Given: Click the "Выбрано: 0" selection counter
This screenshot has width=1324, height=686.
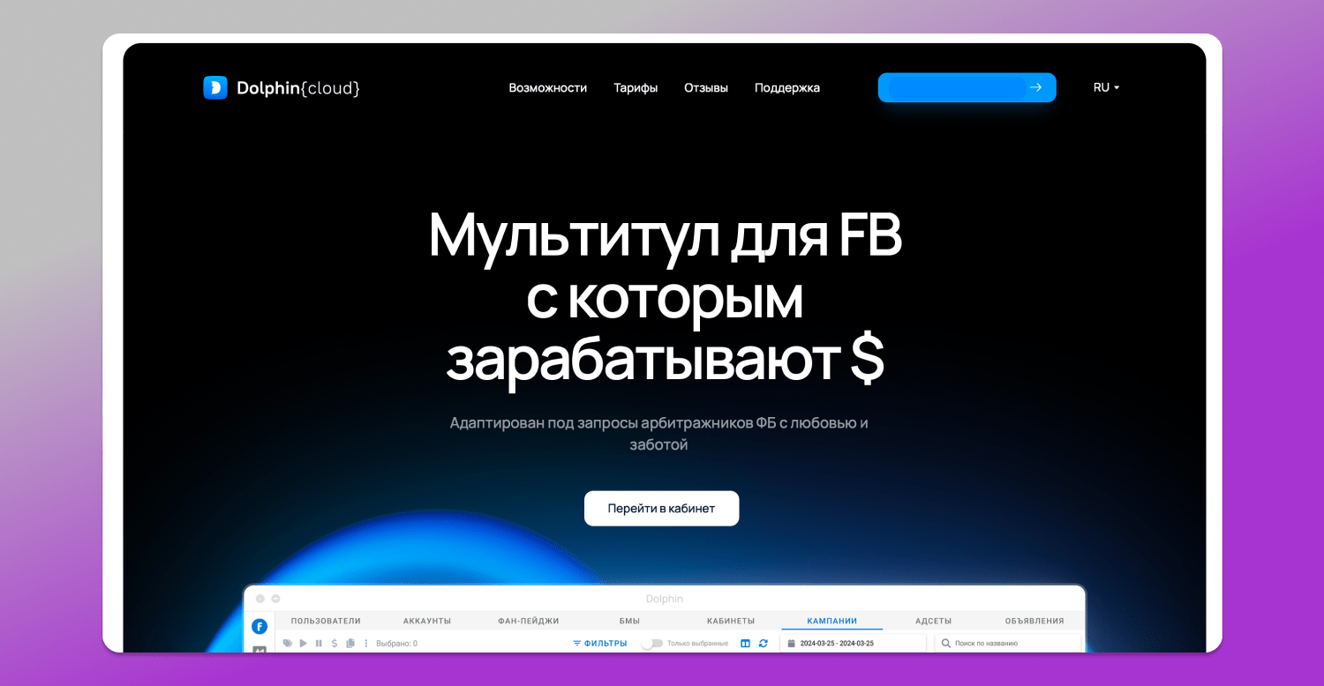Looking at the screenshot, I should pos(397,644).
